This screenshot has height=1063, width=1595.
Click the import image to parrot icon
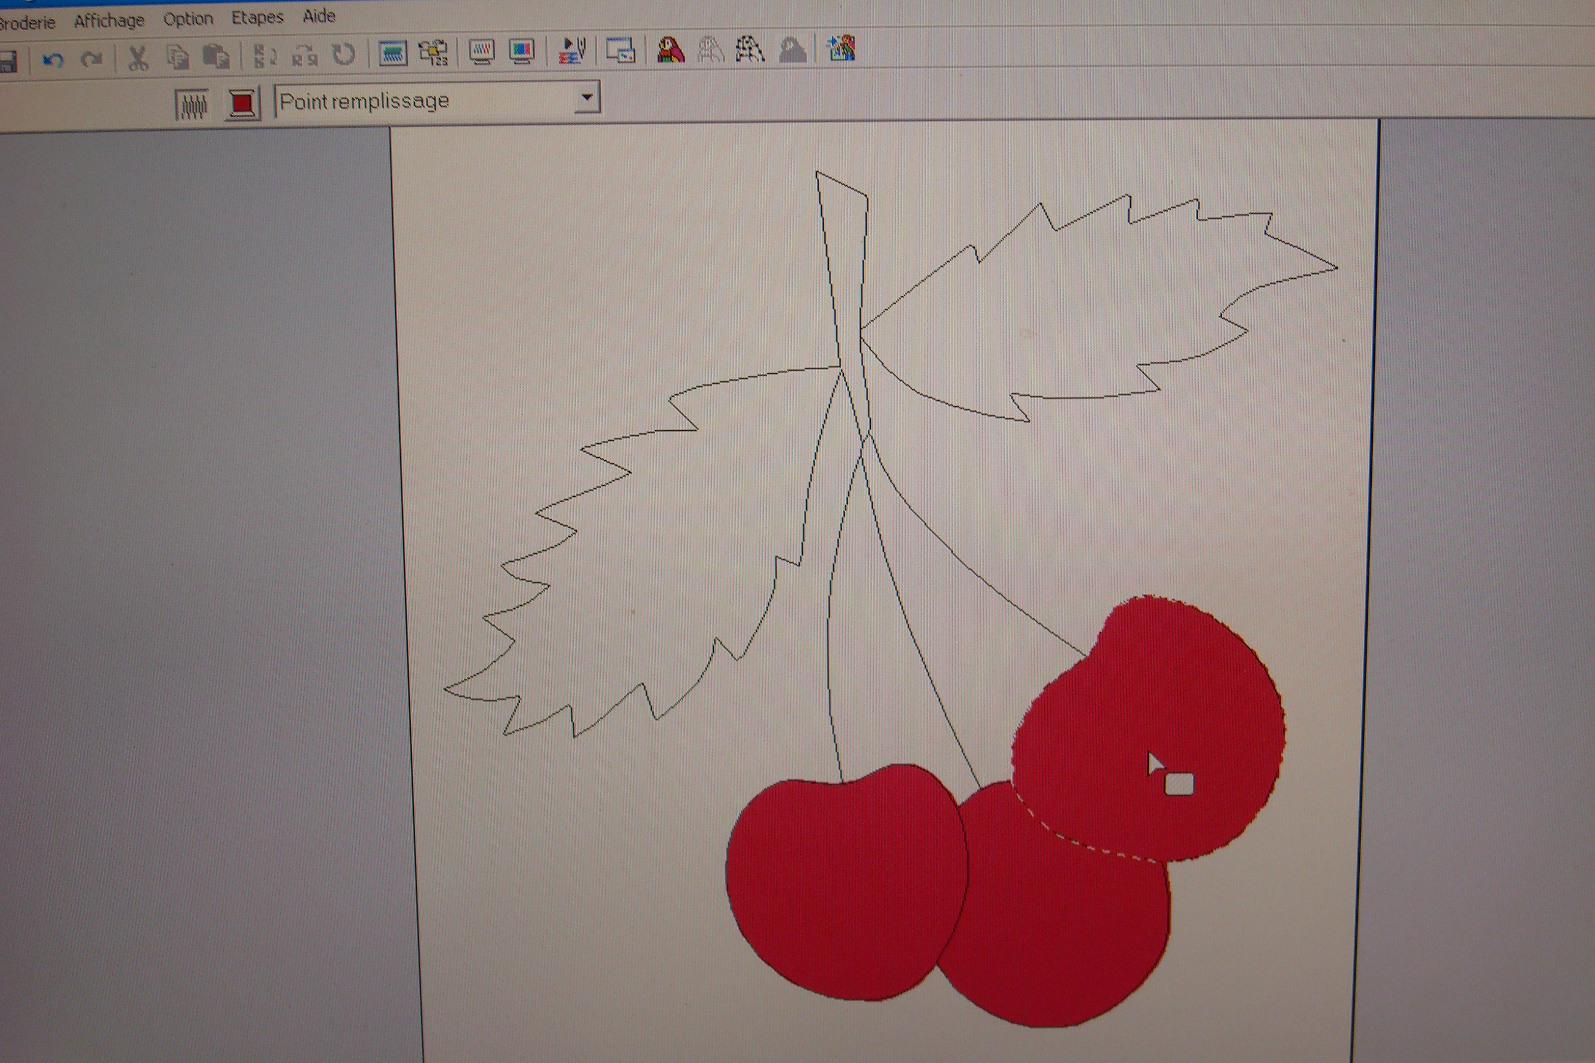click(841, 49)
